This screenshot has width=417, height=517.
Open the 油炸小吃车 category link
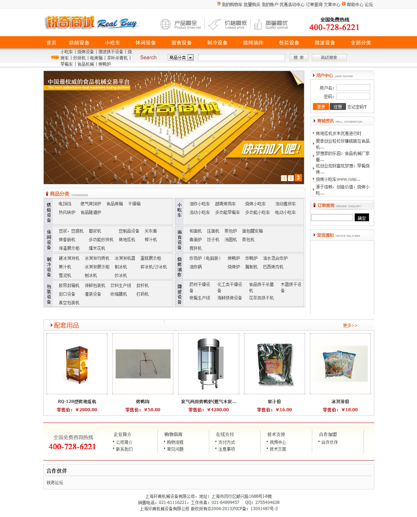200,204
